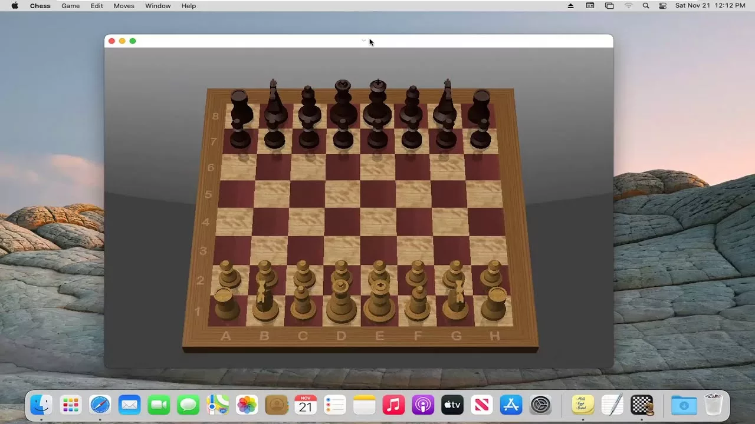The image size is (755, 424).
Task: Click the Screen Mirroring icon in menu bar
Action: click(609, 5)
